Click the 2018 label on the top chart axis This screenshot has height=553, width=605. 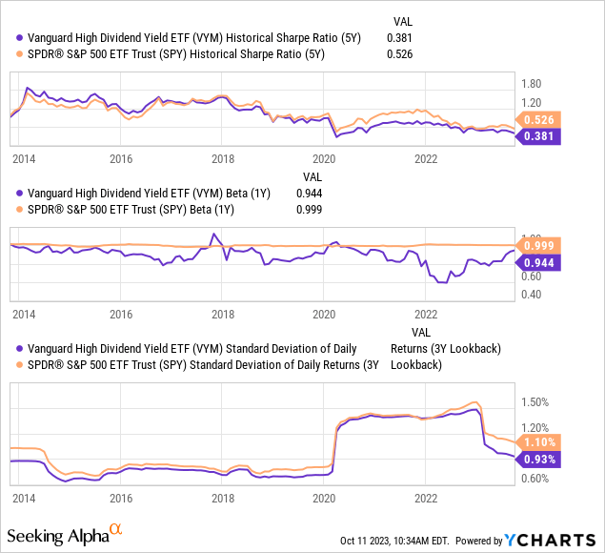click(x=222, y=159)
